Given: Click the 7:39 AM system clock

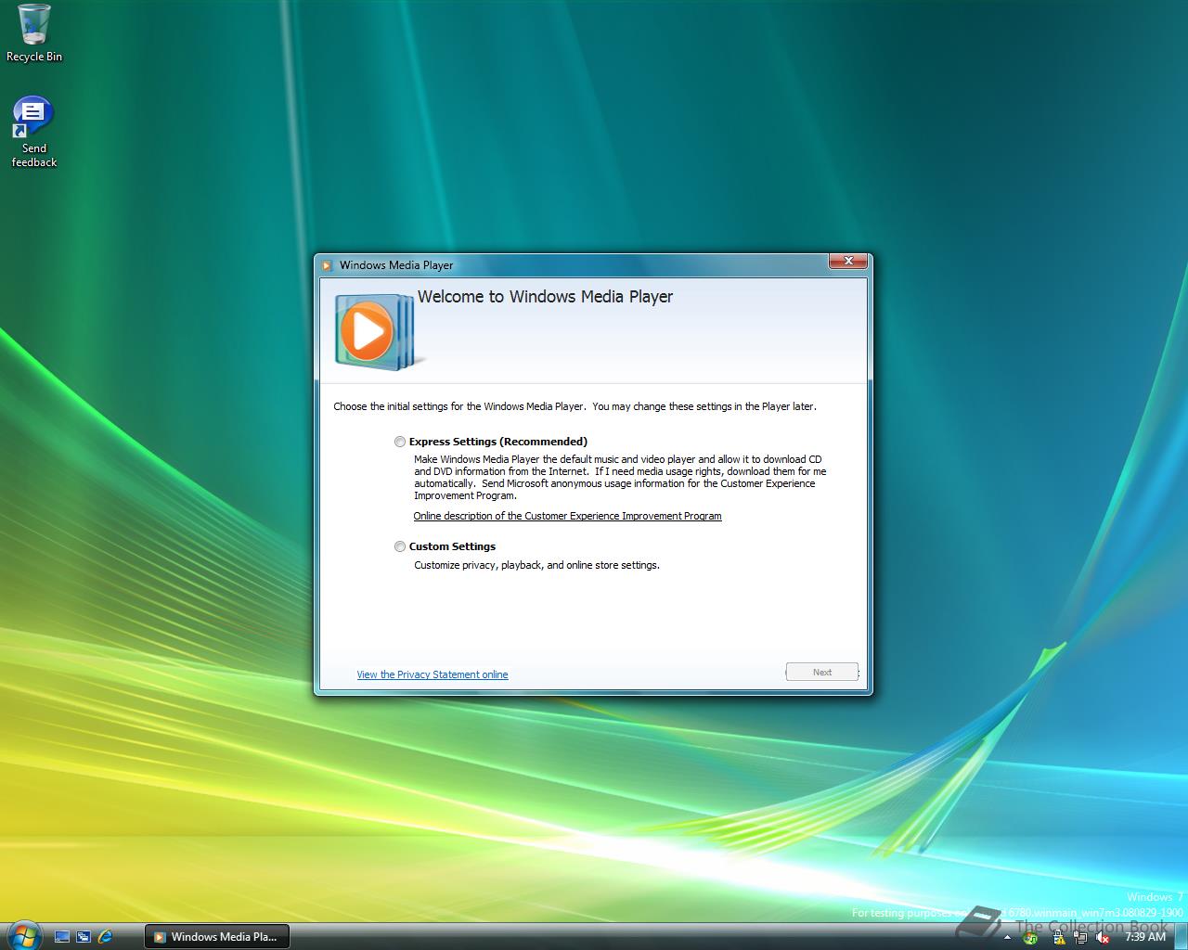Looking at the screenshot, I should [1144, 937].
